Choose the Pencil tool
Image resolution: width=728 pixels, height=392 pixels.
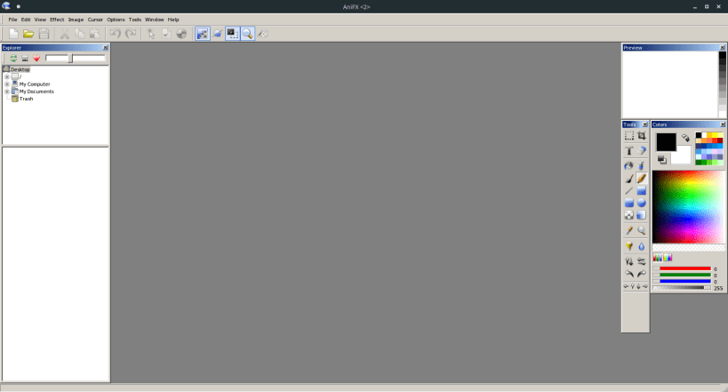pyautogui.click(x=641, y=179)
